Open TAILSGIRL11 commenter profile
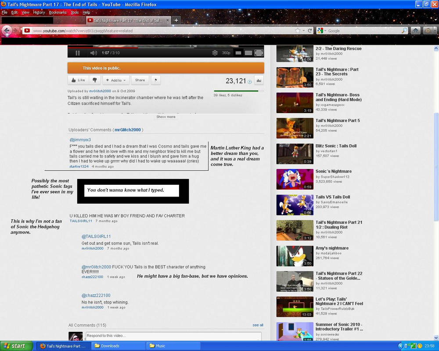Screen dimensions: 439x351 click(x=81, y=221)
